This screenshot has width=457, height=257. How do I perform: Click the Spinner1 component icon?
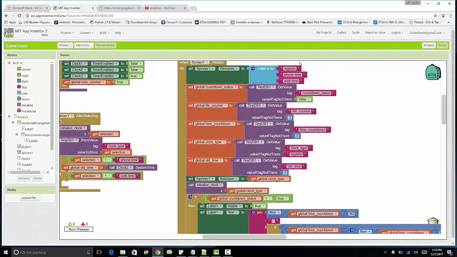click(x=19, y=153)
